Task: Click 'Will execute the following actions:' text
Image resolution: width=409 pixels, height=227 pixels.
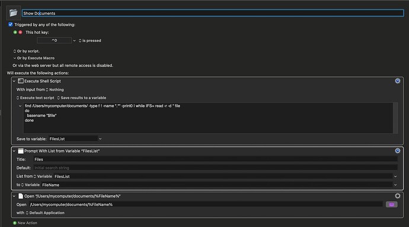Action: click(x=38, y=73)
